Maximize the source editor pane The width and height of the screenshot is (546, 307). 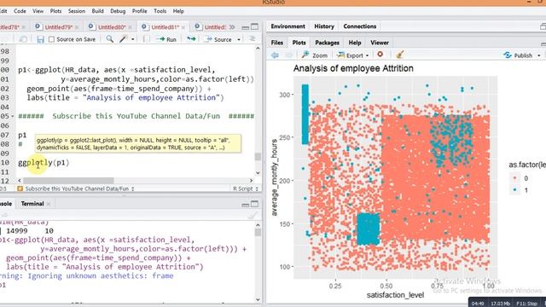click(x=255, y=26)
